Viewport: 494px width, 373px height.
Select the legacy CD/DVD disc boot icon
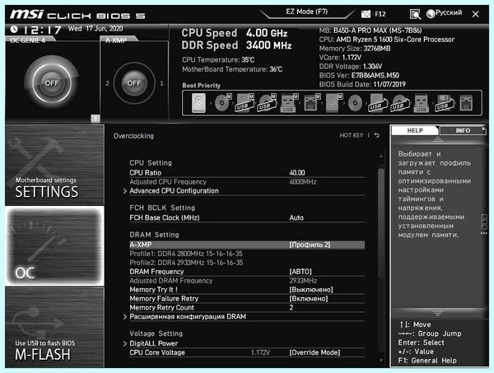[x=355, y=103]
